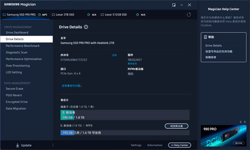The width and height of the screenshot is (250, 150).
Task: Open Encrypted Drive
Action: (x=17, y=102)
